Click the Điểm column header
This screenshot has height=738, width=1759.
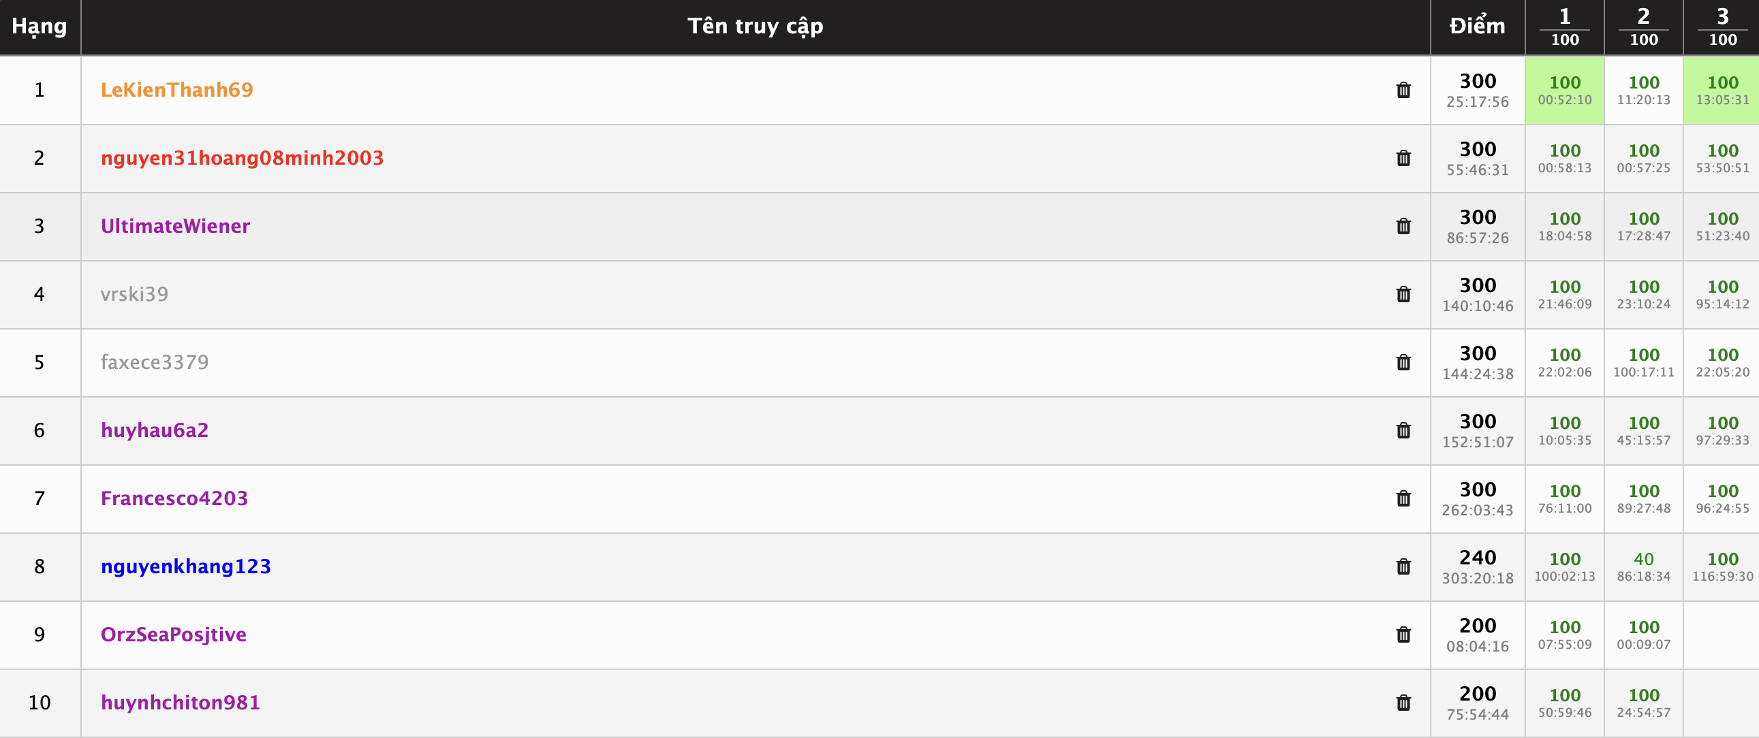click(x=1477, y=26)
